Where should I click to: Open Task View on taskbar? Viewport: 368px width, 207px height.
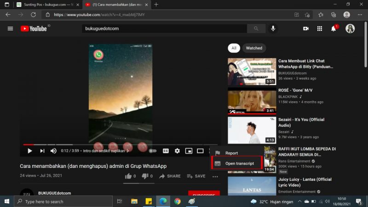click(120, 201)
